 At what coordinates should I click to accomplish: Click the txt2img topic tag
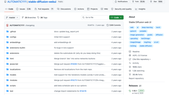pos(133,46)
